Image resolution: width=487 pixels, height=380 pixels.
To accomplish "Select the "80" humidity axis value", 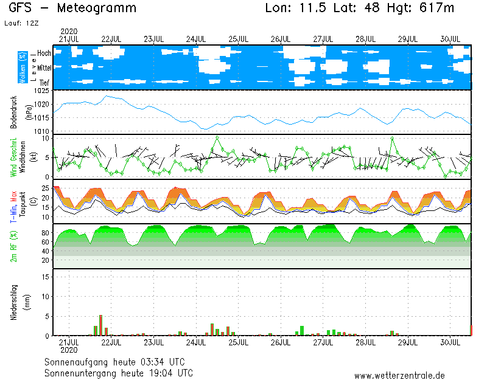I will point(45,233).
